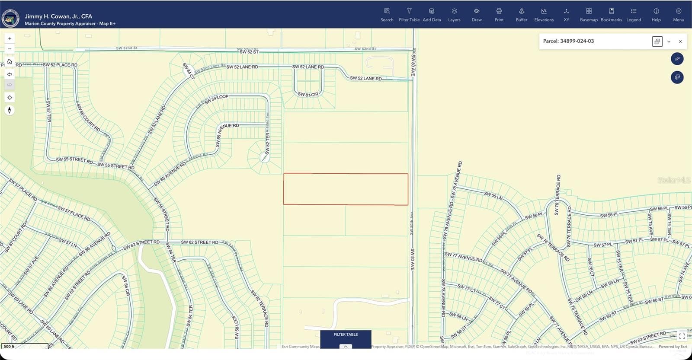692x360 pixels.
Task: Dock the Parcel 34899-024-03 popup
Action: [x=657, y=41]
